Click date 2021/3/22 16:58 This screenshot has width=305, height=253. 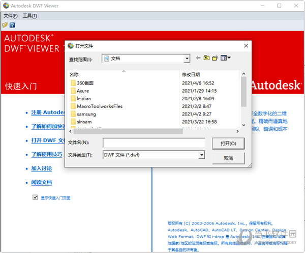click(199, 122)
